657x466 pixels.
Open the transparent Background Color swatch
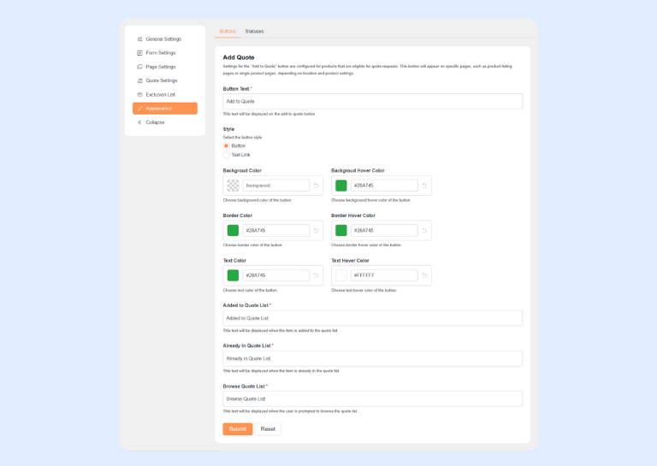(233, 186)
